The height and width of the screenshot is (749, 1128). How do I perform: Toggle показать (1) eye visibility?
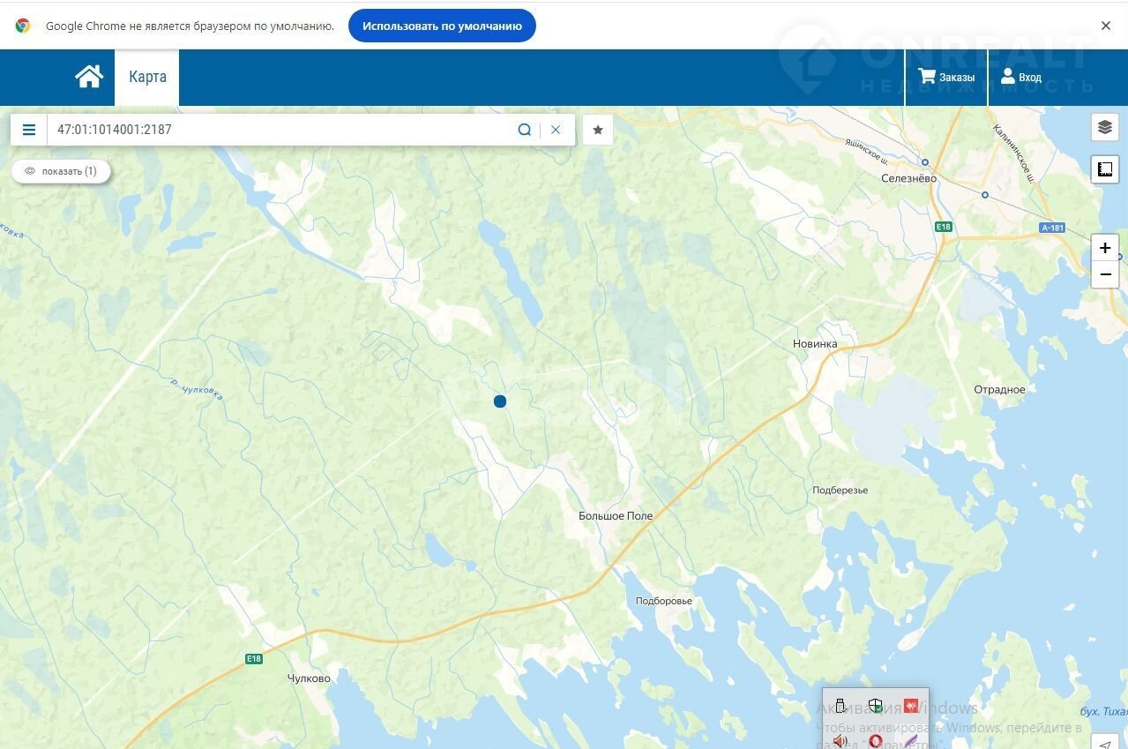[61, 171]
